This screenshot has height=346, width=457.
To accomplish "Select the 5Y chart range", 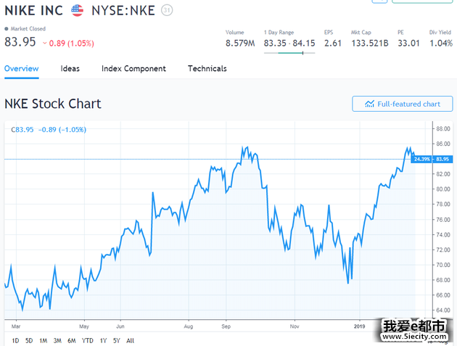I will [117, 340].
